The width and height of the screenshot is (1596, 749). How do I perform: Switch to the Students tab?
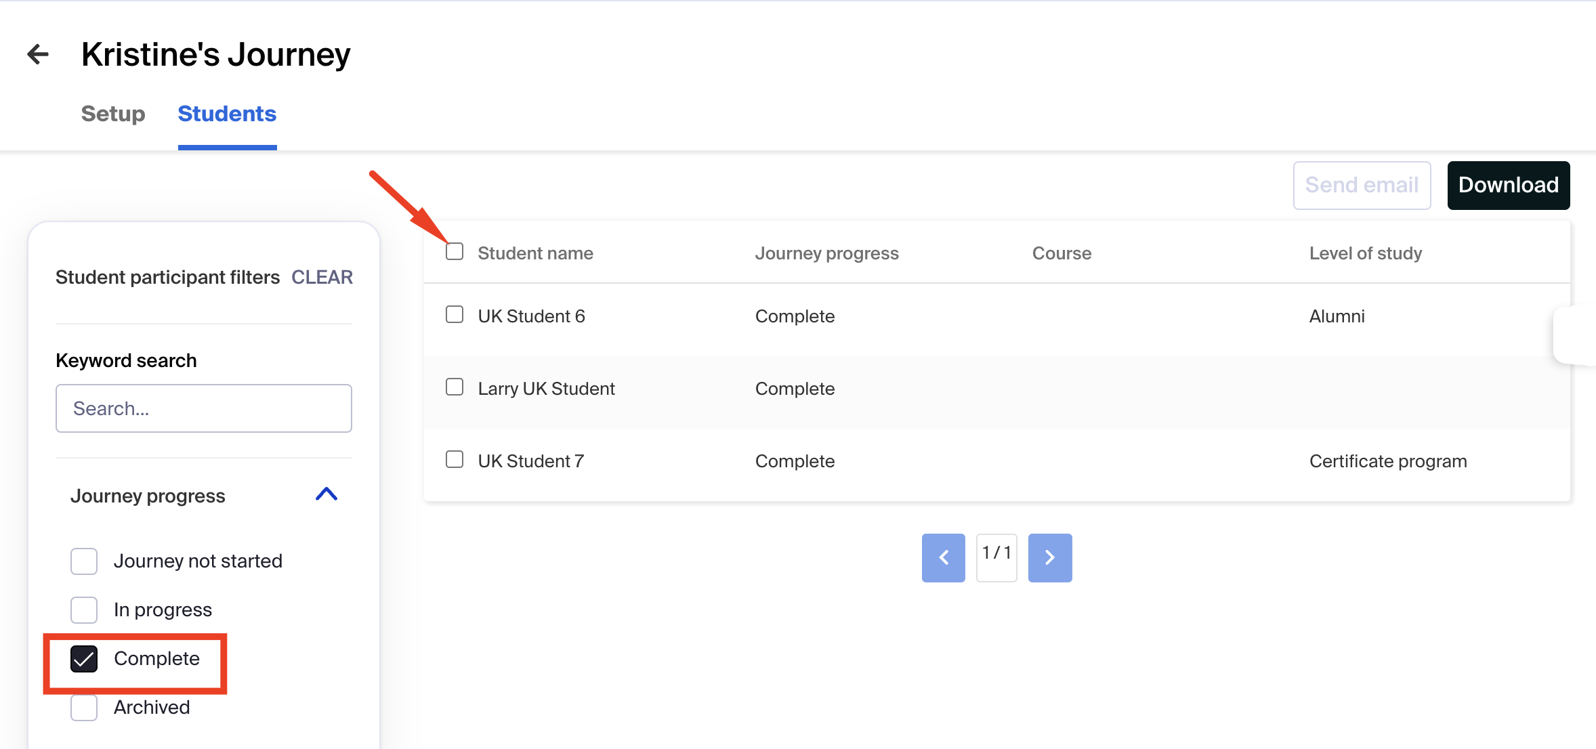pos(227,114)
